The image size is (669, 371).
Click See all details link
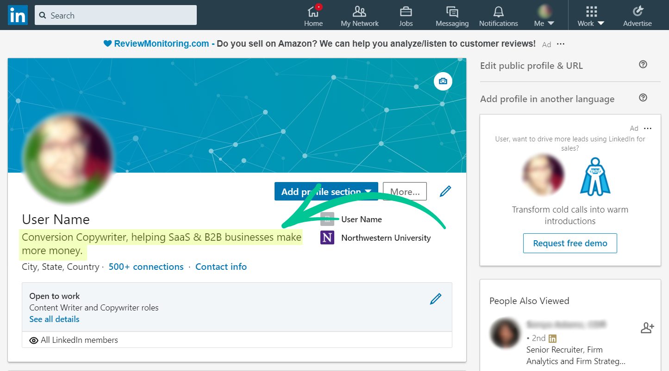[x=54, y=319]
